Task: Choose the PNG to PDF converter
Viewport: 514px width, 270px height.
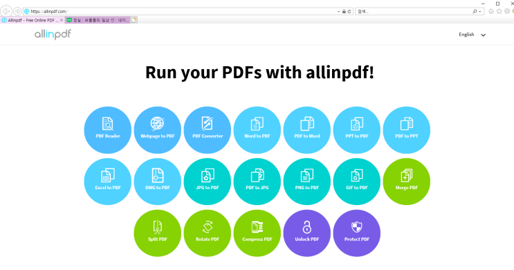Action: (307, 182)
